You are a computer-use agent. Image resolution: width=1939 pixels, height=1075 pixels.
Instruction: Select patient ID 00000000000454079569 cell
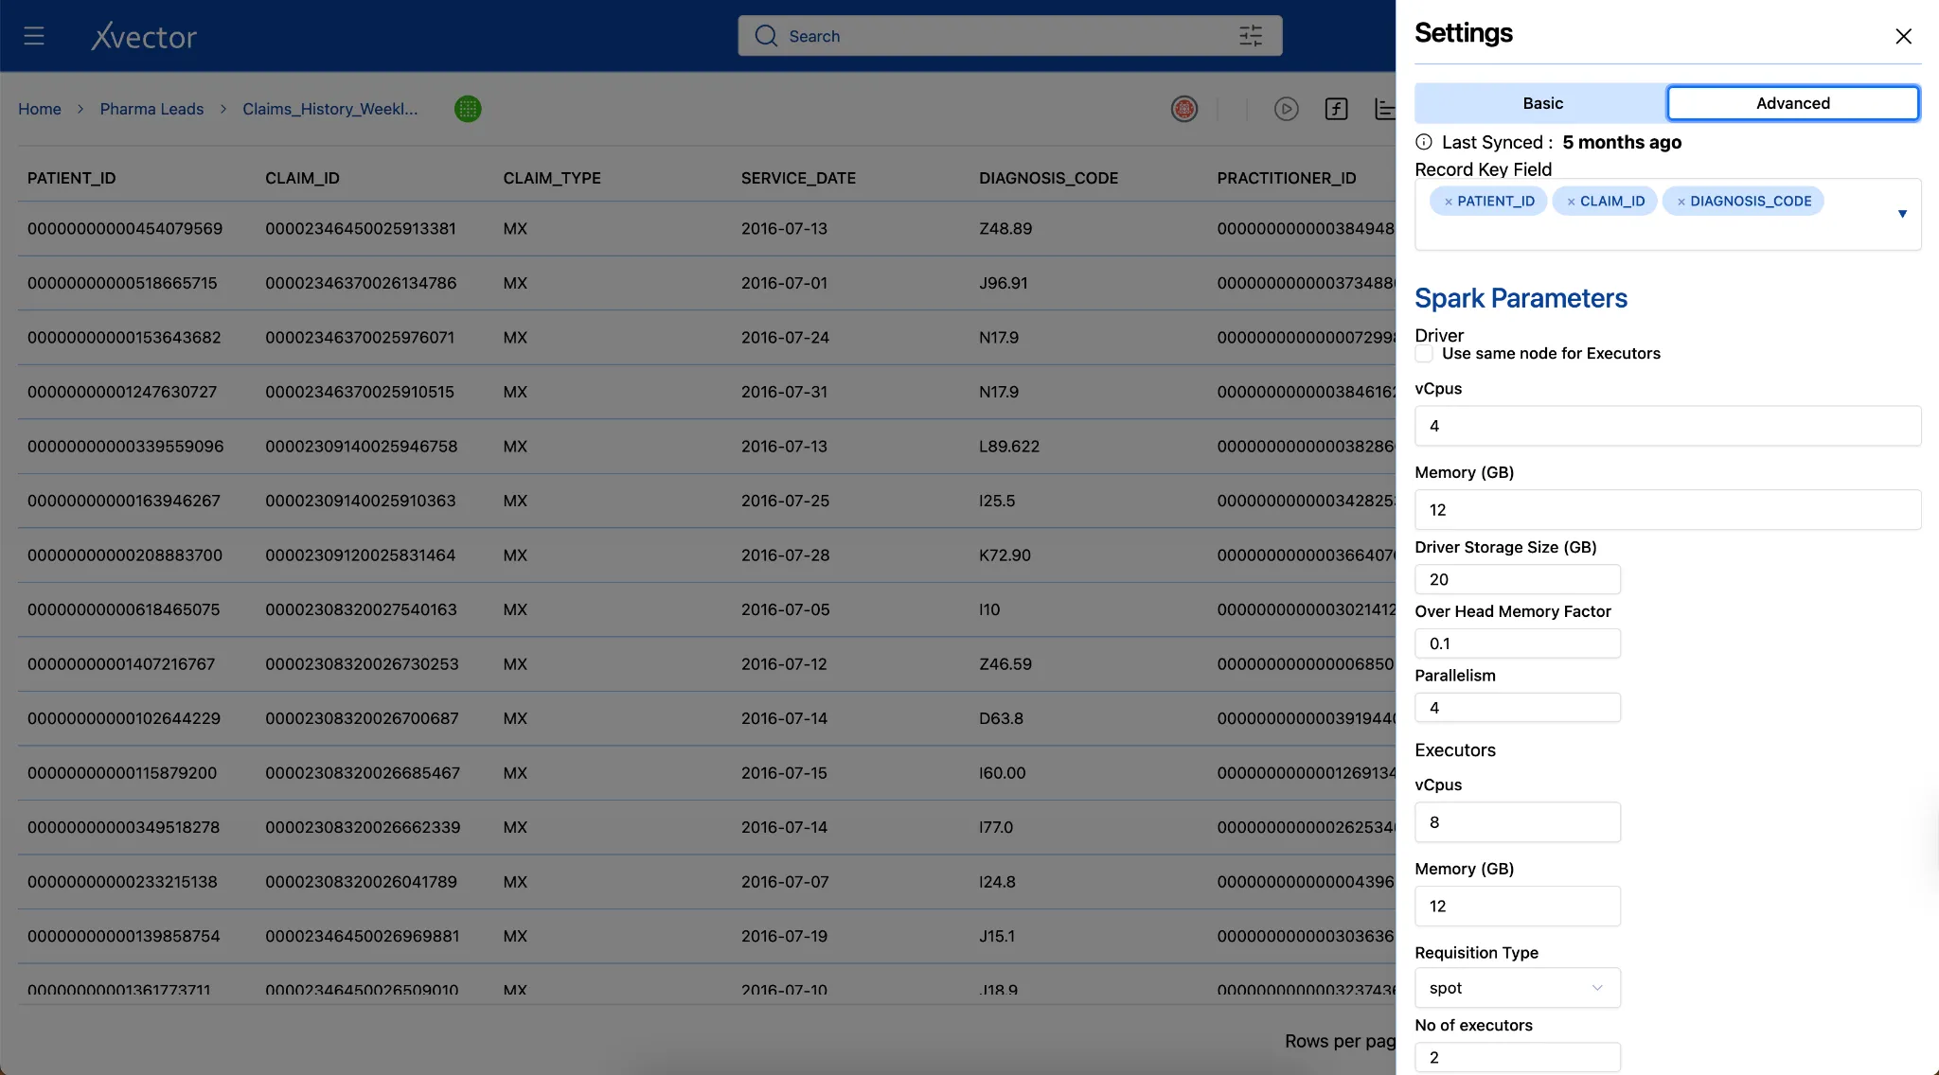coord(125,229)
